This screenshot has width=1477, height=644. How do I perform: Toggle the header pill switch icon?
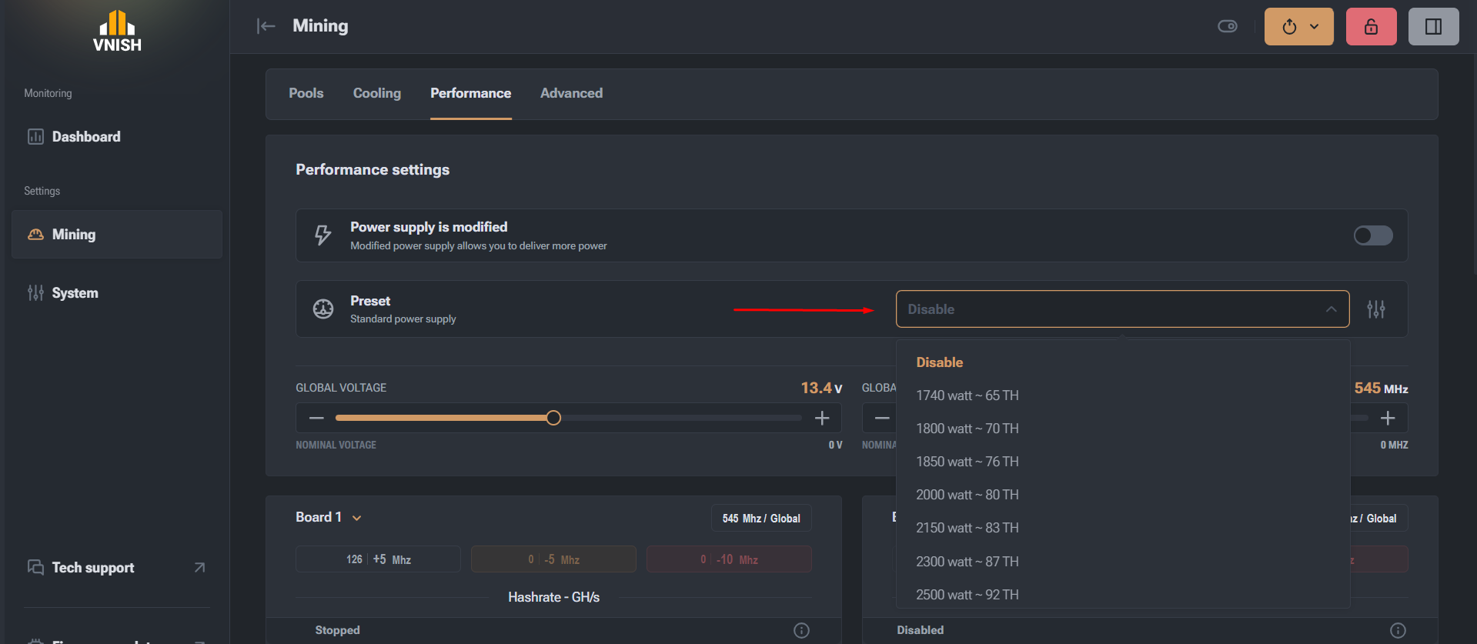click(1228, 27)
